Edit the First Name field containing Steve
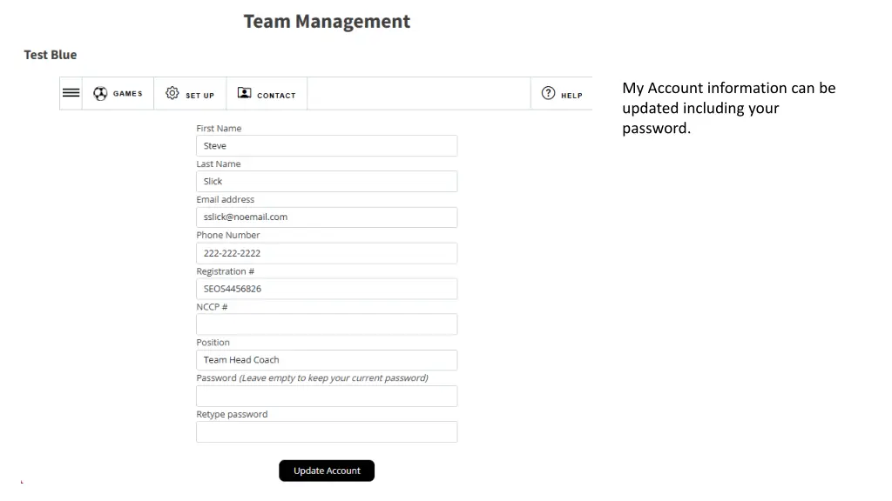The height and width of the screenshot is (501, 892). 327,145
